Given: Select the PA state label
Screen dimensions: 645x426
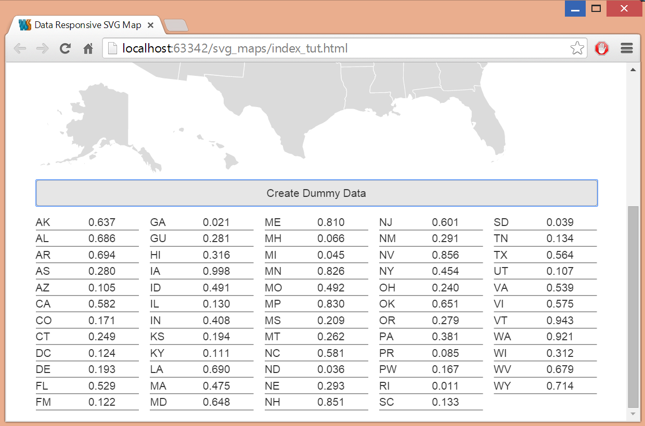Looking at the screenshot, I should [x=386, y=337].
